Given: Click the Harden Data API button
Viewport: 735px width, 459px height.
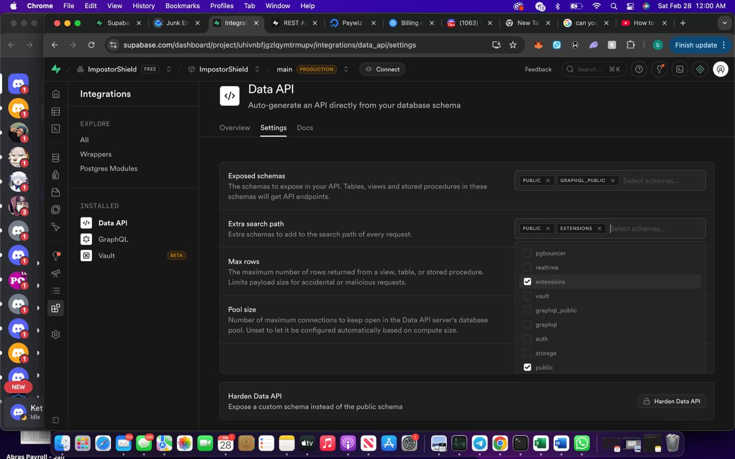Looking at the screenshot, I should [671, 401].
